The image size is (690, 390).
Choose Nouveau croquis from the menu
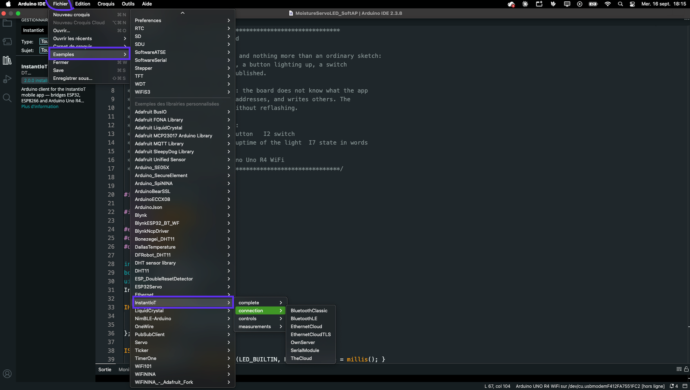pyautogui.click(x=89, y=15)
